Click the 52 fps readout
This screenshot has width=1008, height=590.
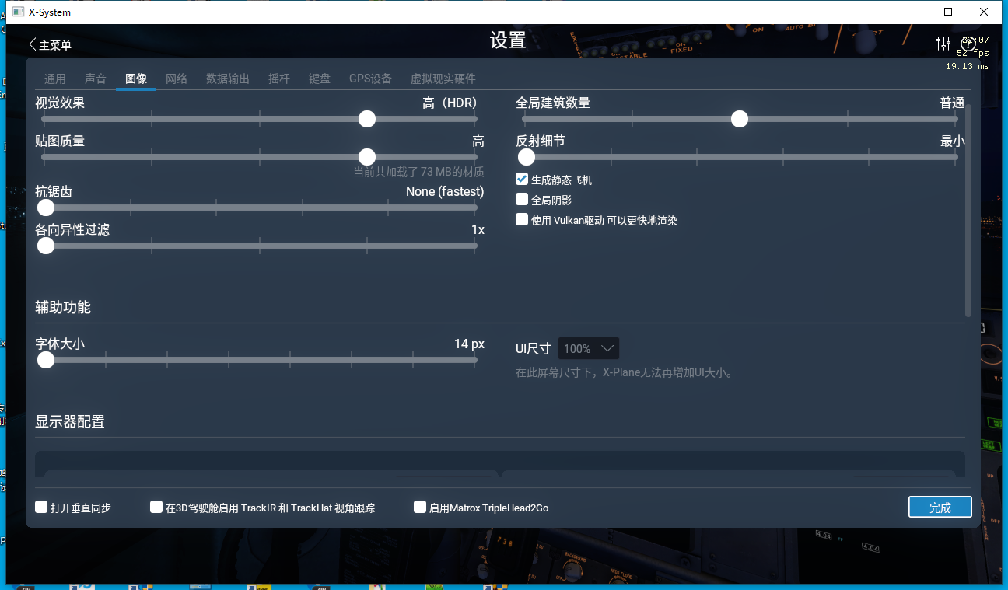(973, 53)
